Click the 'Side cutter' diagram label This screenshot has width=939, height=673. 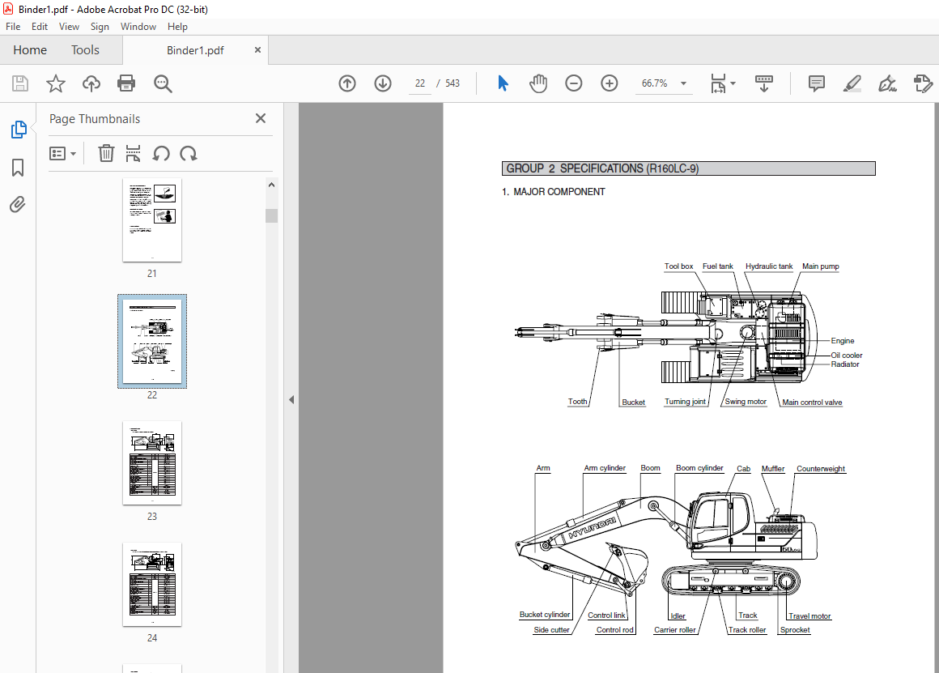pyautogui.click(x=551, y=630)
